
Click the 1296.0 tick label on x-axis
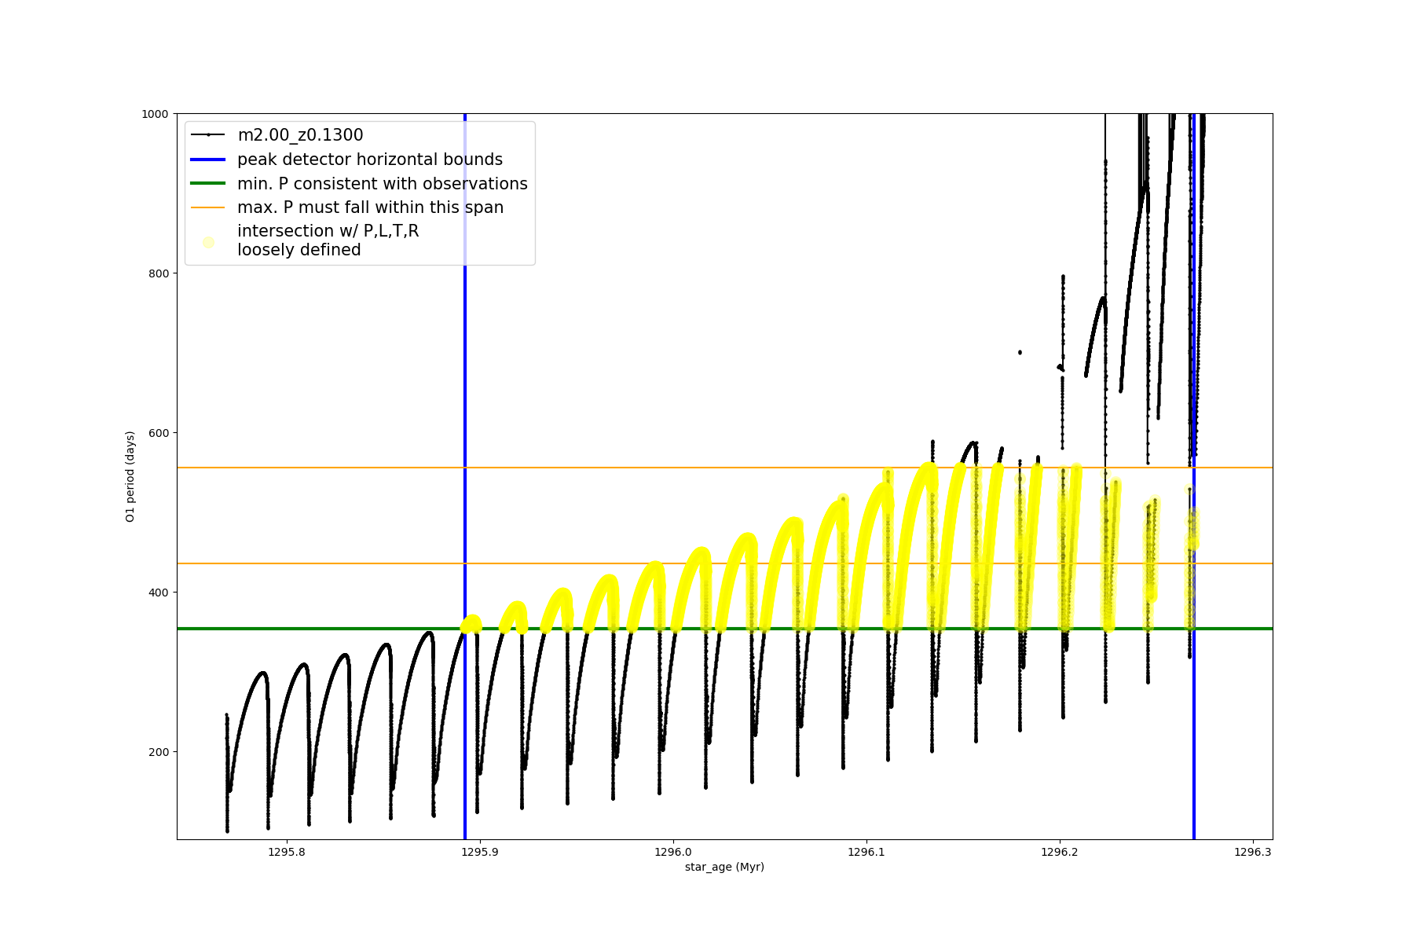tap(673, 852)
